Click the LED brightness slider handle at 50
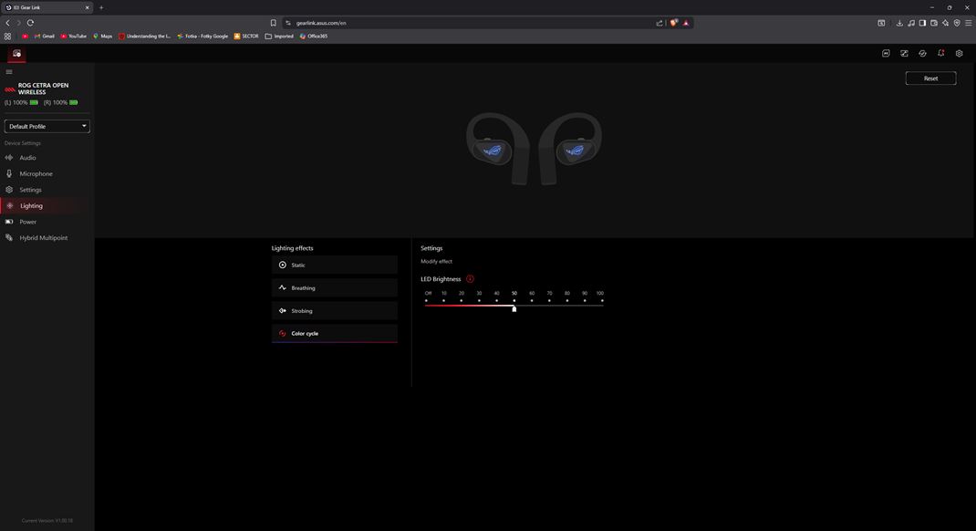Screen dimensions: 976x531 pyautogui.click(x=514, y=308)
